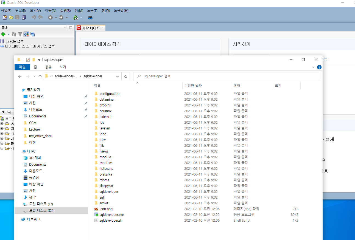Click the green plus New Connection icon
Image resolution: width=355 pixels, height=240 pixels.
coord(3,34)
